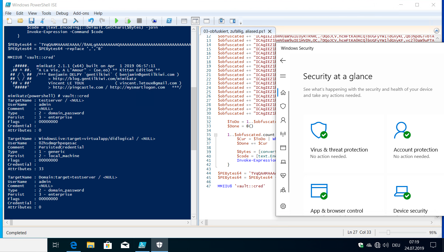Show script pane on top layout icon
The width and height of the screenshot is (444, 252).
tap(184, 21)
